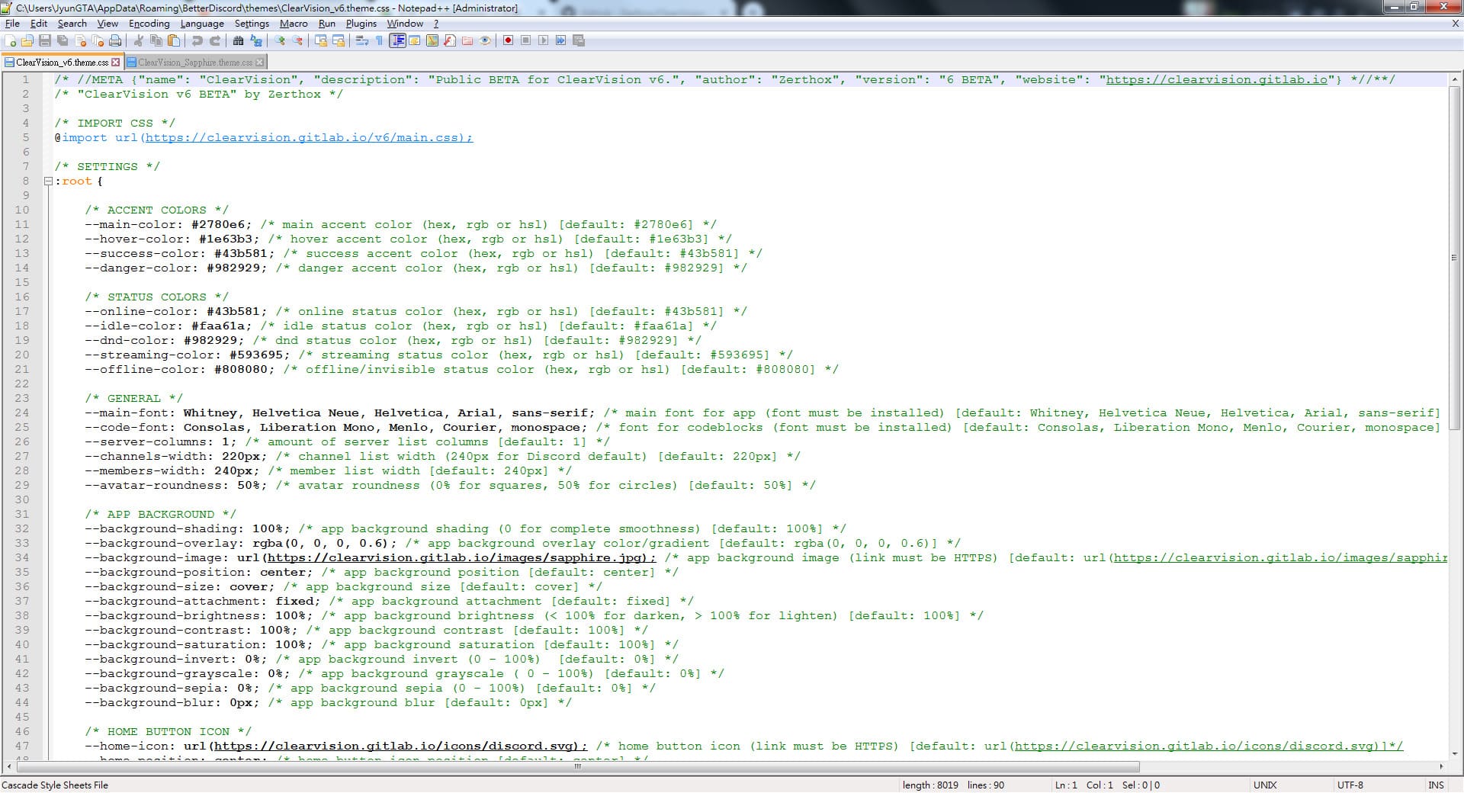The image size is (1464, 793).
Task: Click line number 23 in the margin
Action: (x=22, y=399)
